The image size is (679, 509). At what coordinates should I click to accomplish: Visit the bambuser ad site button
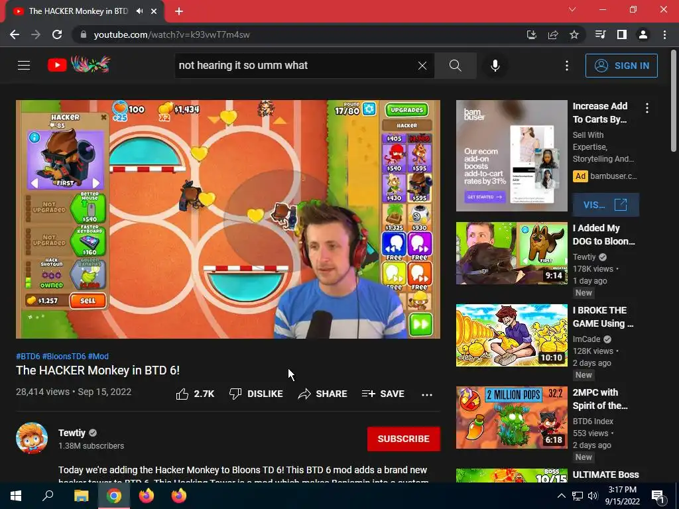click(x=605, y=205)
